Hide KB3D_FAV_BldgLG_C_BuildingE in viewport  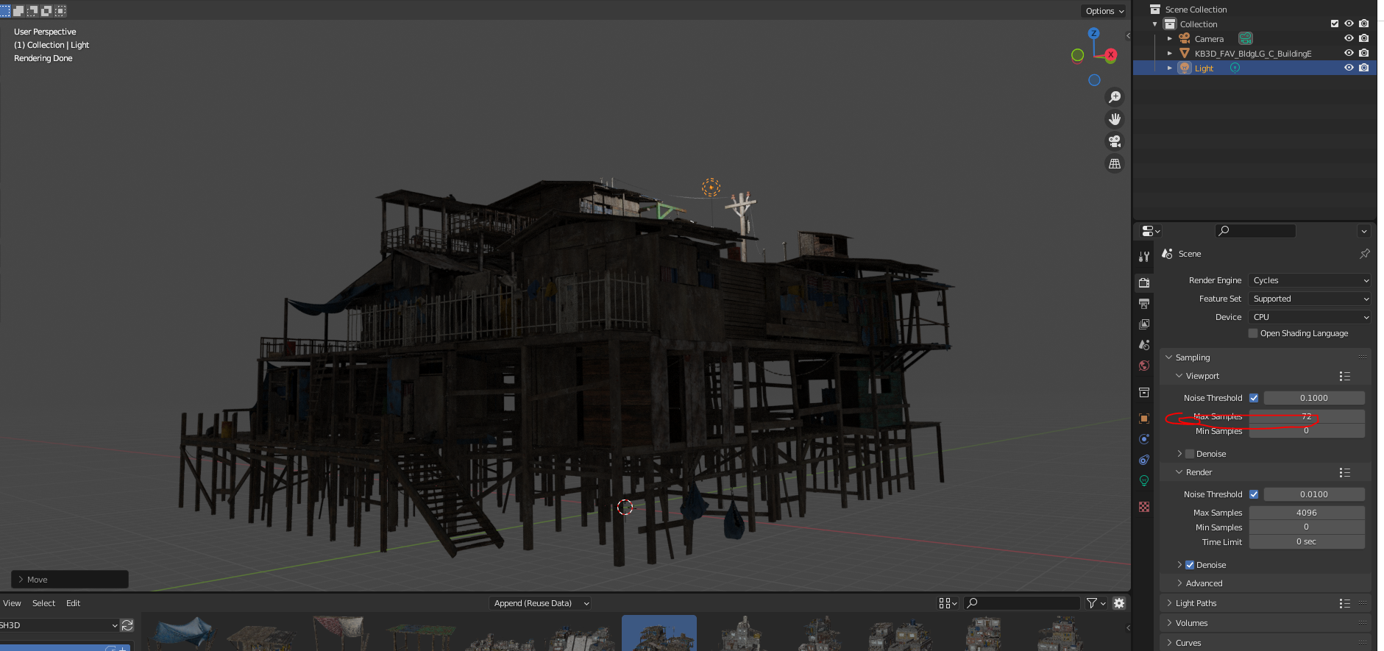1349,53
